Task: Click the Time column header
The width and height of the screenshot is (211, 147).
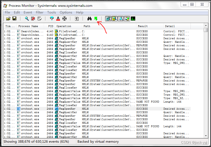Action: coord(10,26)
